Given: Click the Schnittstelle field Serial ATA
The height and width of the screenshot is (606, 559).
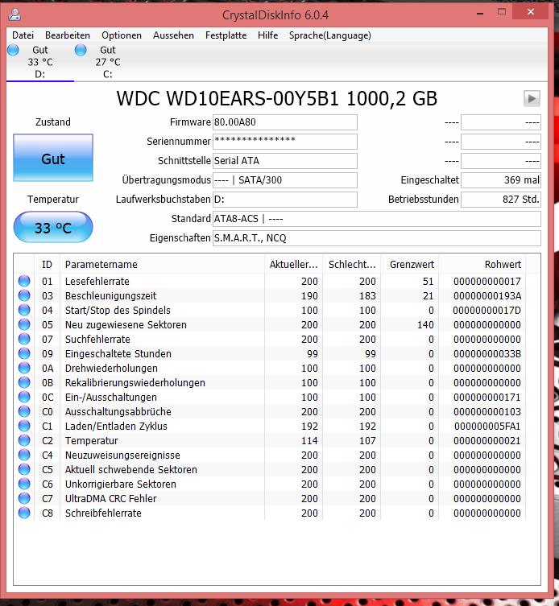Looking at the screenshot, I should coord(284,161).
